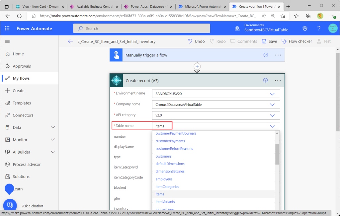Screen dimensions: 340x216
Task: Click the Undo button
Action: (196, 41)
